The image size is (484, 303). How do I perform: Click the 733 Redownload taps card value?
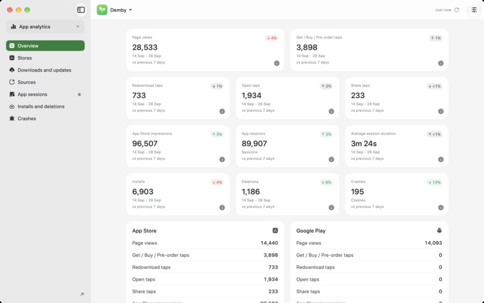click(x=139, y=96)
